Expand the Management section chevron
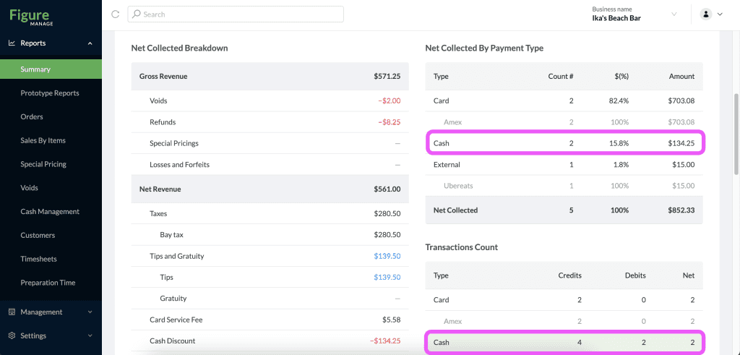This screenshot has height=355, width=740. [90, 312]
